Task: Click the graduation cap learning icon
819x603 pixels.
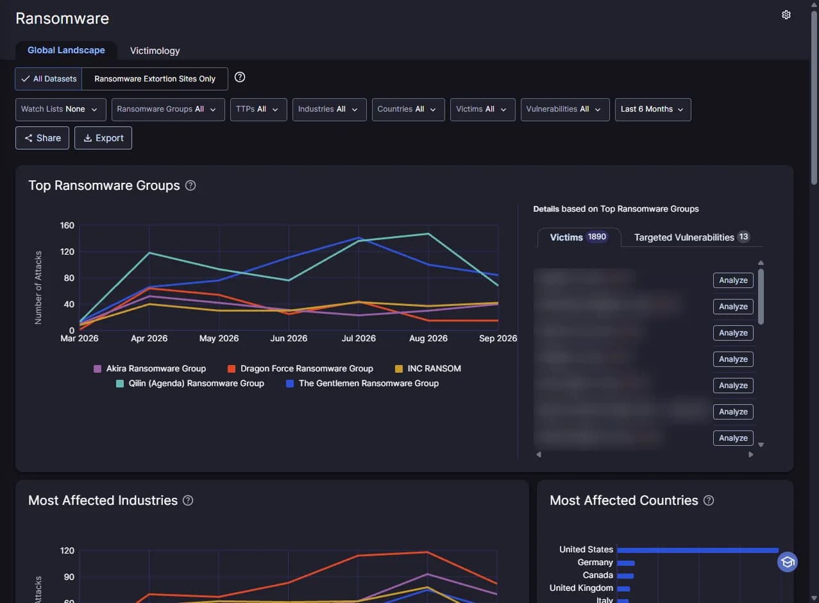Action: [x=788, y=563]
